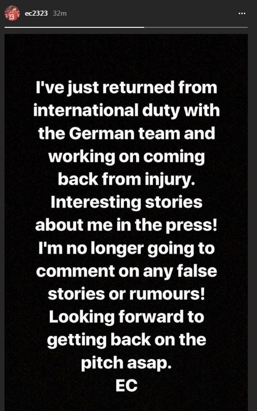
Task: Click the "Looking forward to" text line
Action: pos(126,317)
